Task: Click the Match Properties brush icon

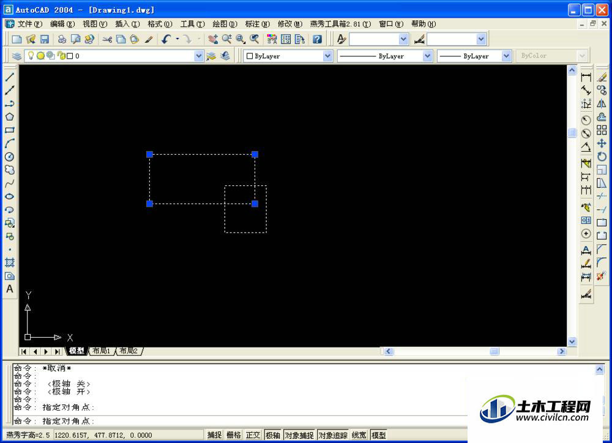Action: pyautogui.click(x=149, y=39)
